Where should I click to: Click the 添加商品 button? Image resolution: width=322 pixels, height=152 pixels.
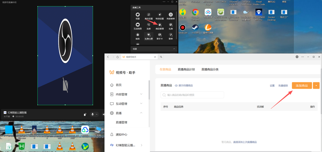[x=302, y=85]
